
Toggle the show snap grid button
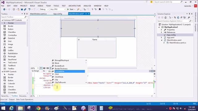click(x=44, y=68)
